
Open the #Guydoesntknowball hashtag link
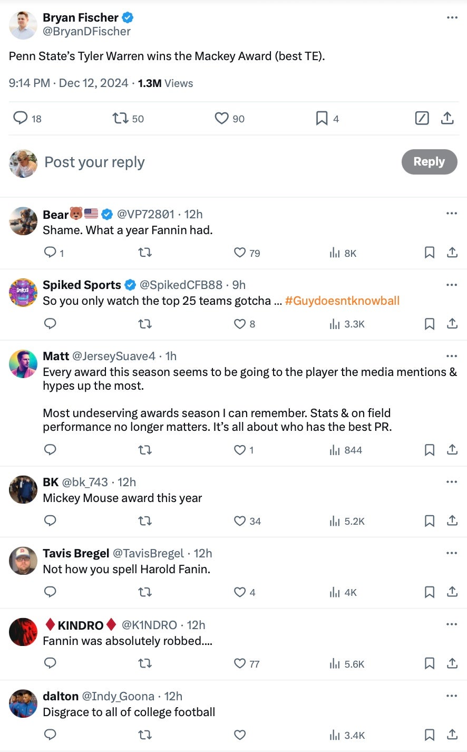pyautogui.click(x=342, y=301)
